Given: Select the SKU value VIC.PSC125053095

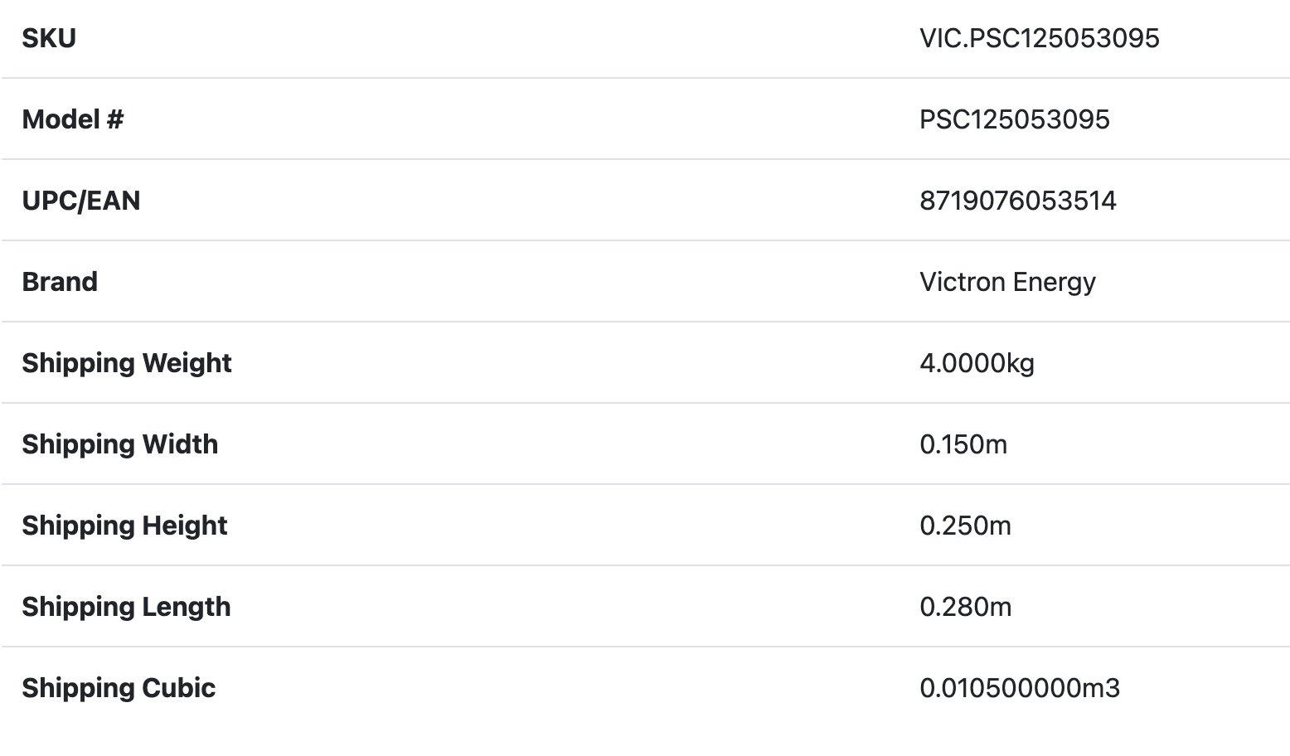Looking at the screenshot, I should click(x=1039, y=38).
